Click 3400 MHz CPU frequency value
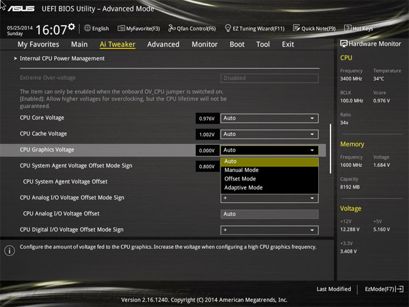409x307 pixels. click(x=351, y=79)
